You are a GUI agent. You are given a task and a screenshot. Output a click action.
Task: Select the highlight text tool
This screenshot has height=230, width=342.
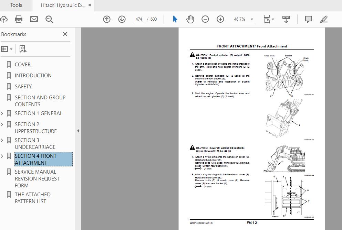coord(323,19)
